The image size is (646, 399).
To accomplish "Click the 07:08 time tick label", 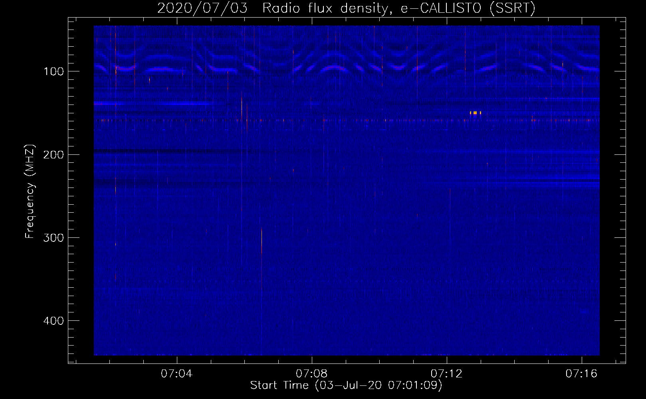I will 311,374.
